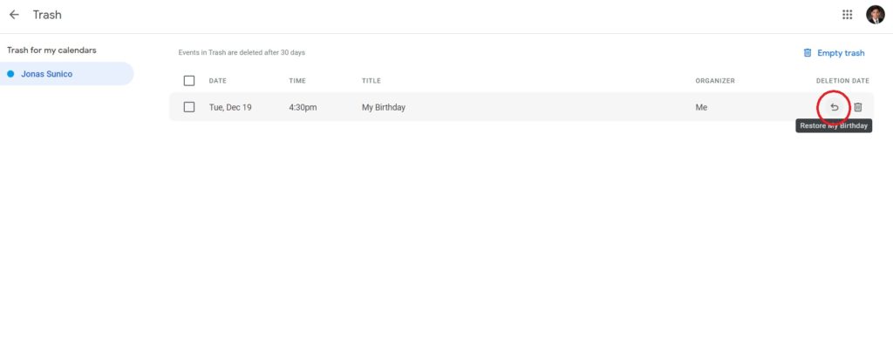Click the Trash for my calendars heading
This screenshot has width=893, height=349.
(51, 50)
